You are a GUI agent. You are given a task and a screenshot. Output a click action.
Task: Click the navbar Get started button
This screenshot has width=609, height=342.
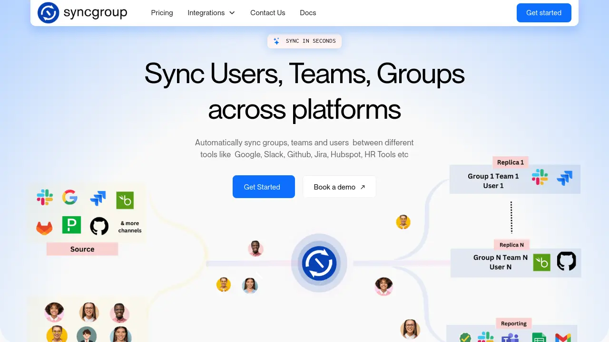(544, 13)
